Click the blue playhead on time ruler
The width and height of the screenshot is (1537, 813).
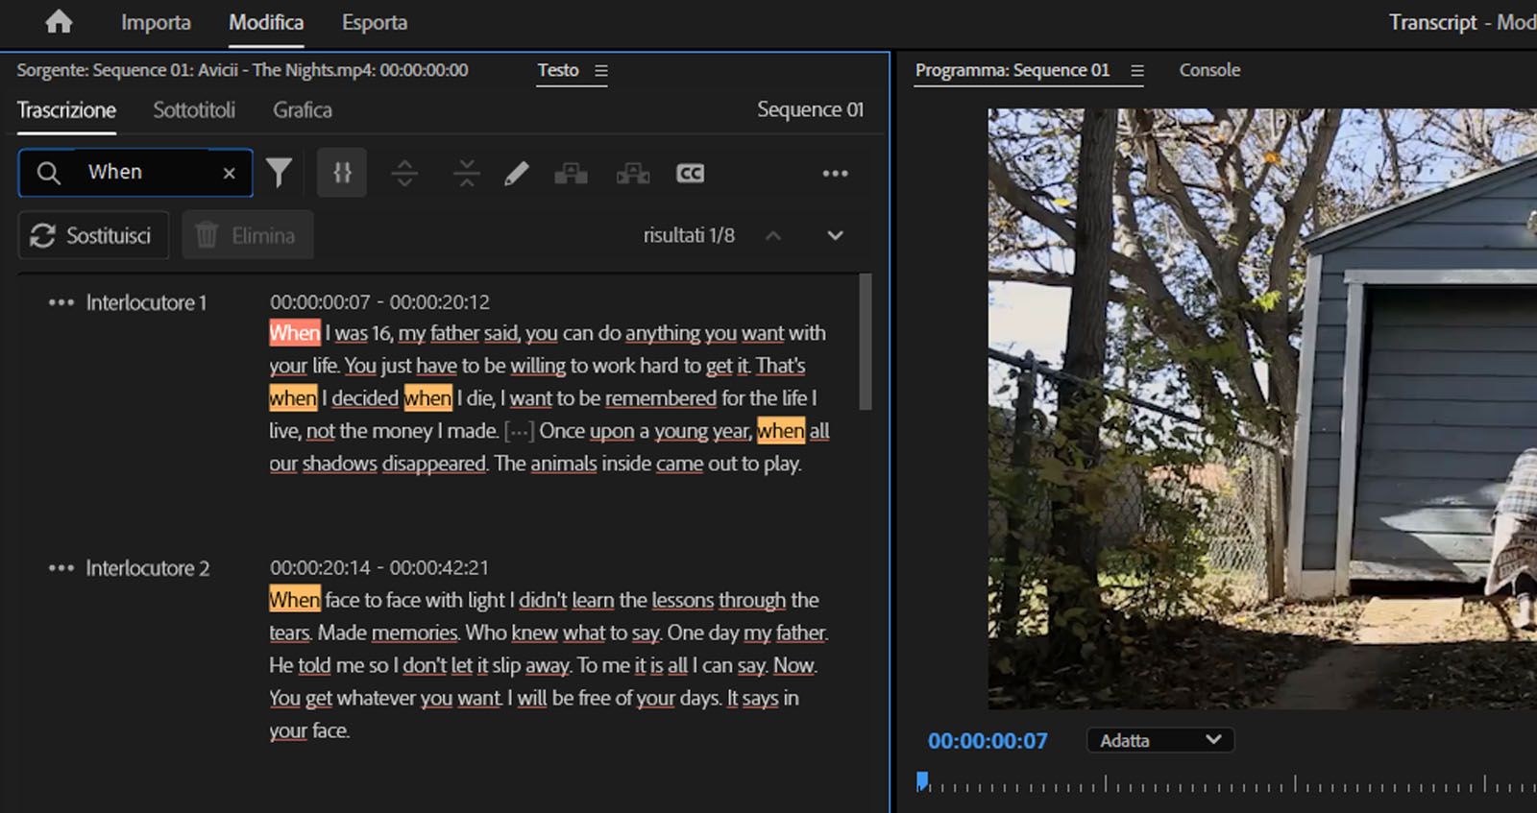(x=922, y=780)
